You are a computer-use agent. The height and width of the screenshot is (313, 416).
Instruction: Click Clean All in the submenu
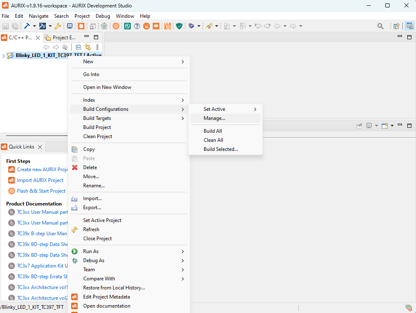(x=213, y=140)
